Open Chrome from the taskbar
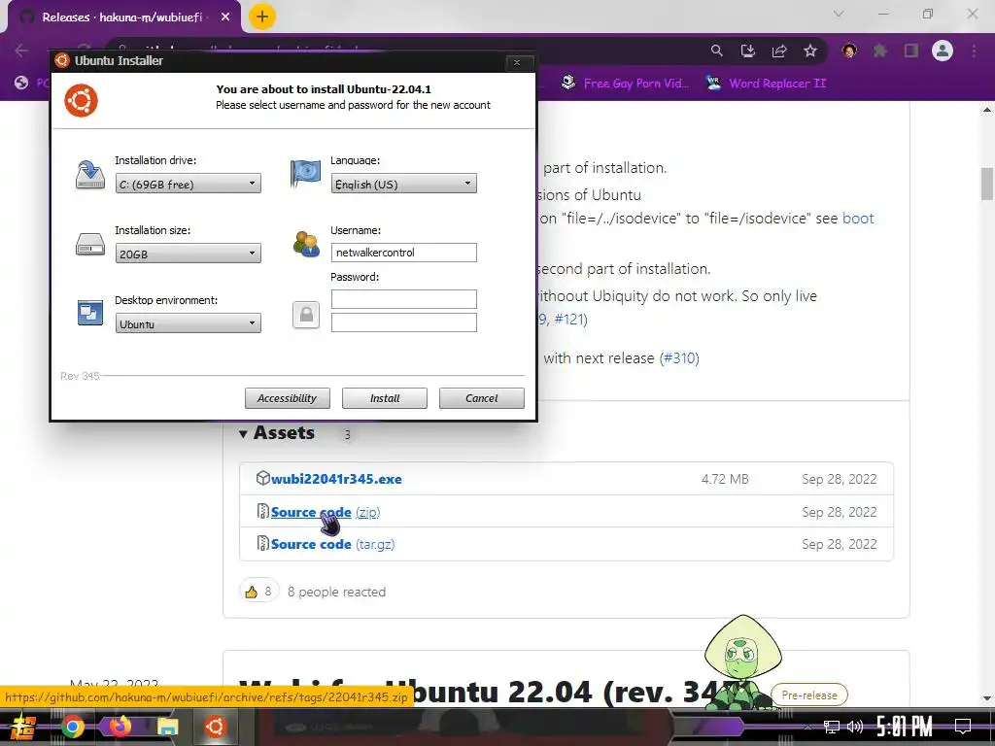Image resolution: width=995 pixels, height=746 pixels. point(72,727)
